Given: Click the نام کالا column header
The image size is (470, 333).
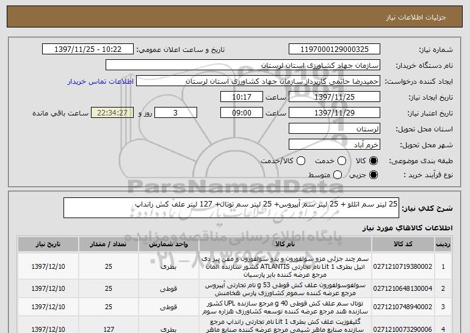Looking at the screenshot, I should pyautogui.click(x=285, y=244).
